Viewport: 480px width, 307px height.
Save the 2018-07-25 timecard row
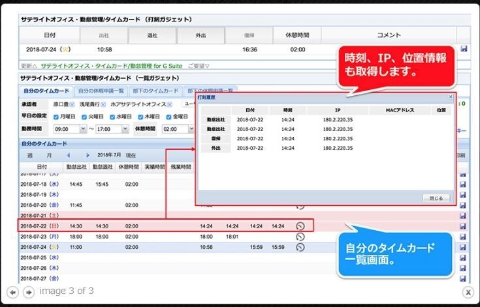pyautogui.click(x=463, y=257)
